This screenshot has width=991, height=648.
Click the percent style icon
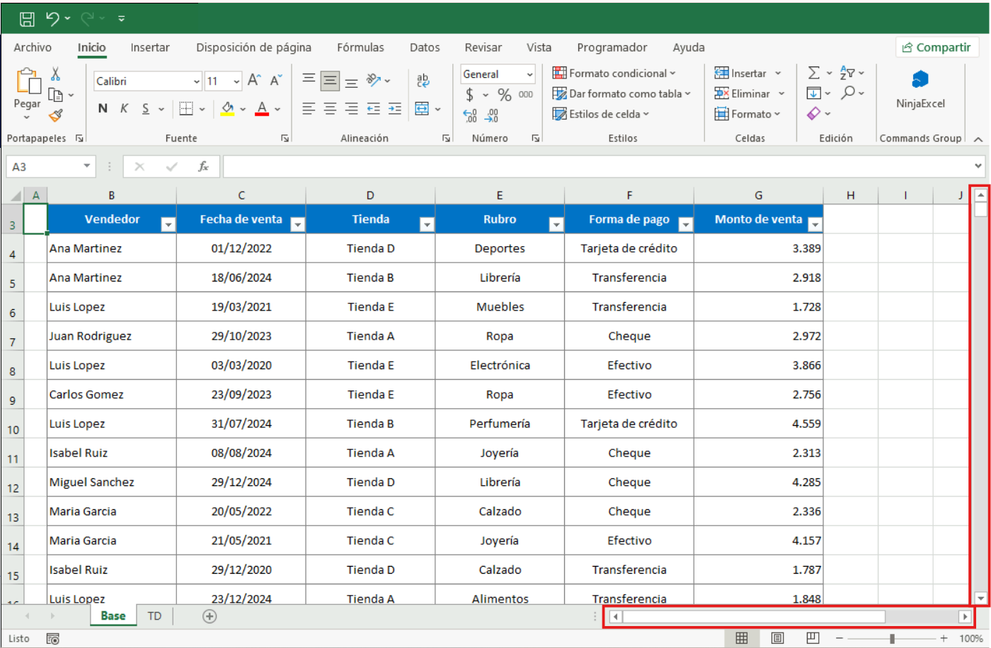(504, 95)
